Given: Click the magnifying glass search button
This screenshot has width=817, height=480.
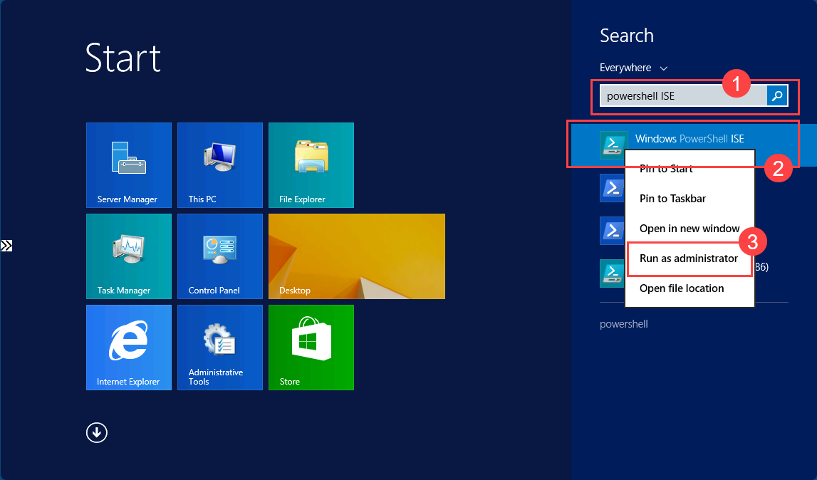Looking at the screenshot, I should pos(776,95).
